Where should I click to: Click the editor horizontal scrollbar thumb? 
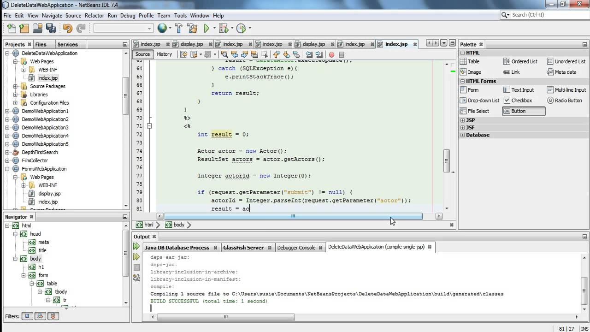click(x=293, y=216)
